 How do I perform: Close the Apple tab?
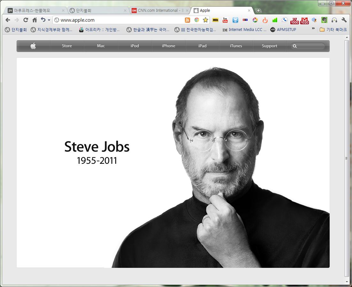click(249, 11)
